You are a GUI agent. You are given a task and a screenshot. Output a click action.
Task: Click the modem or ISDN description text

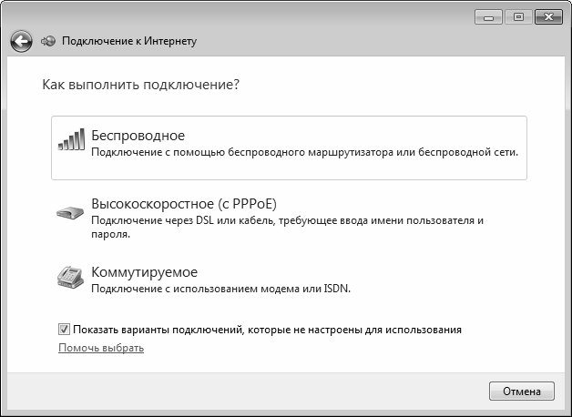[x=221, y=289]
